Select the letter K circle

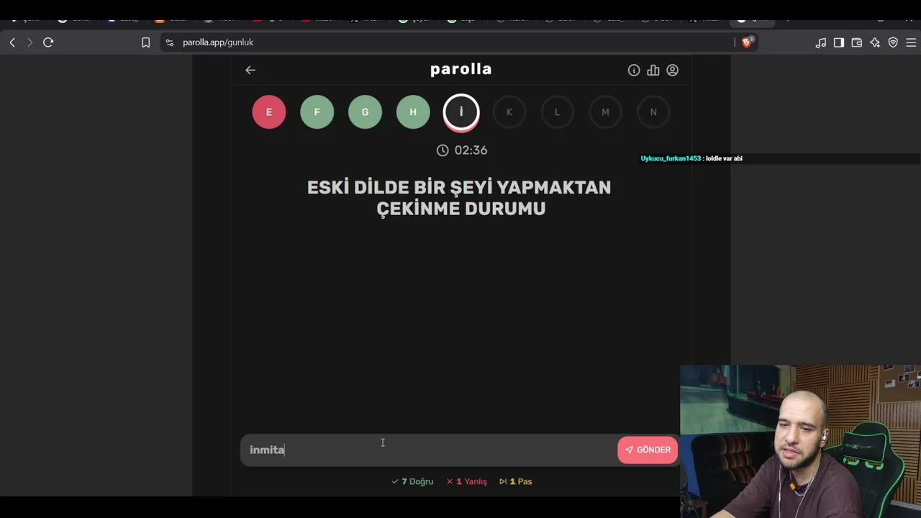point(509,112)
